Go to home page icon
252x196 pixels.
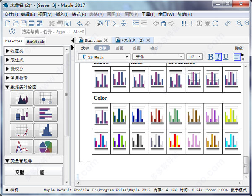pos(164,24)
